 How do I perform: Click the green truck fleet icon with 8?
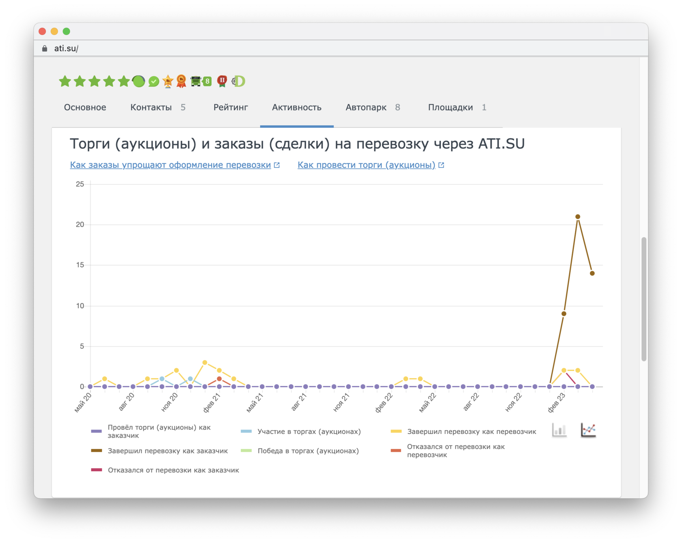pos(201,82)
